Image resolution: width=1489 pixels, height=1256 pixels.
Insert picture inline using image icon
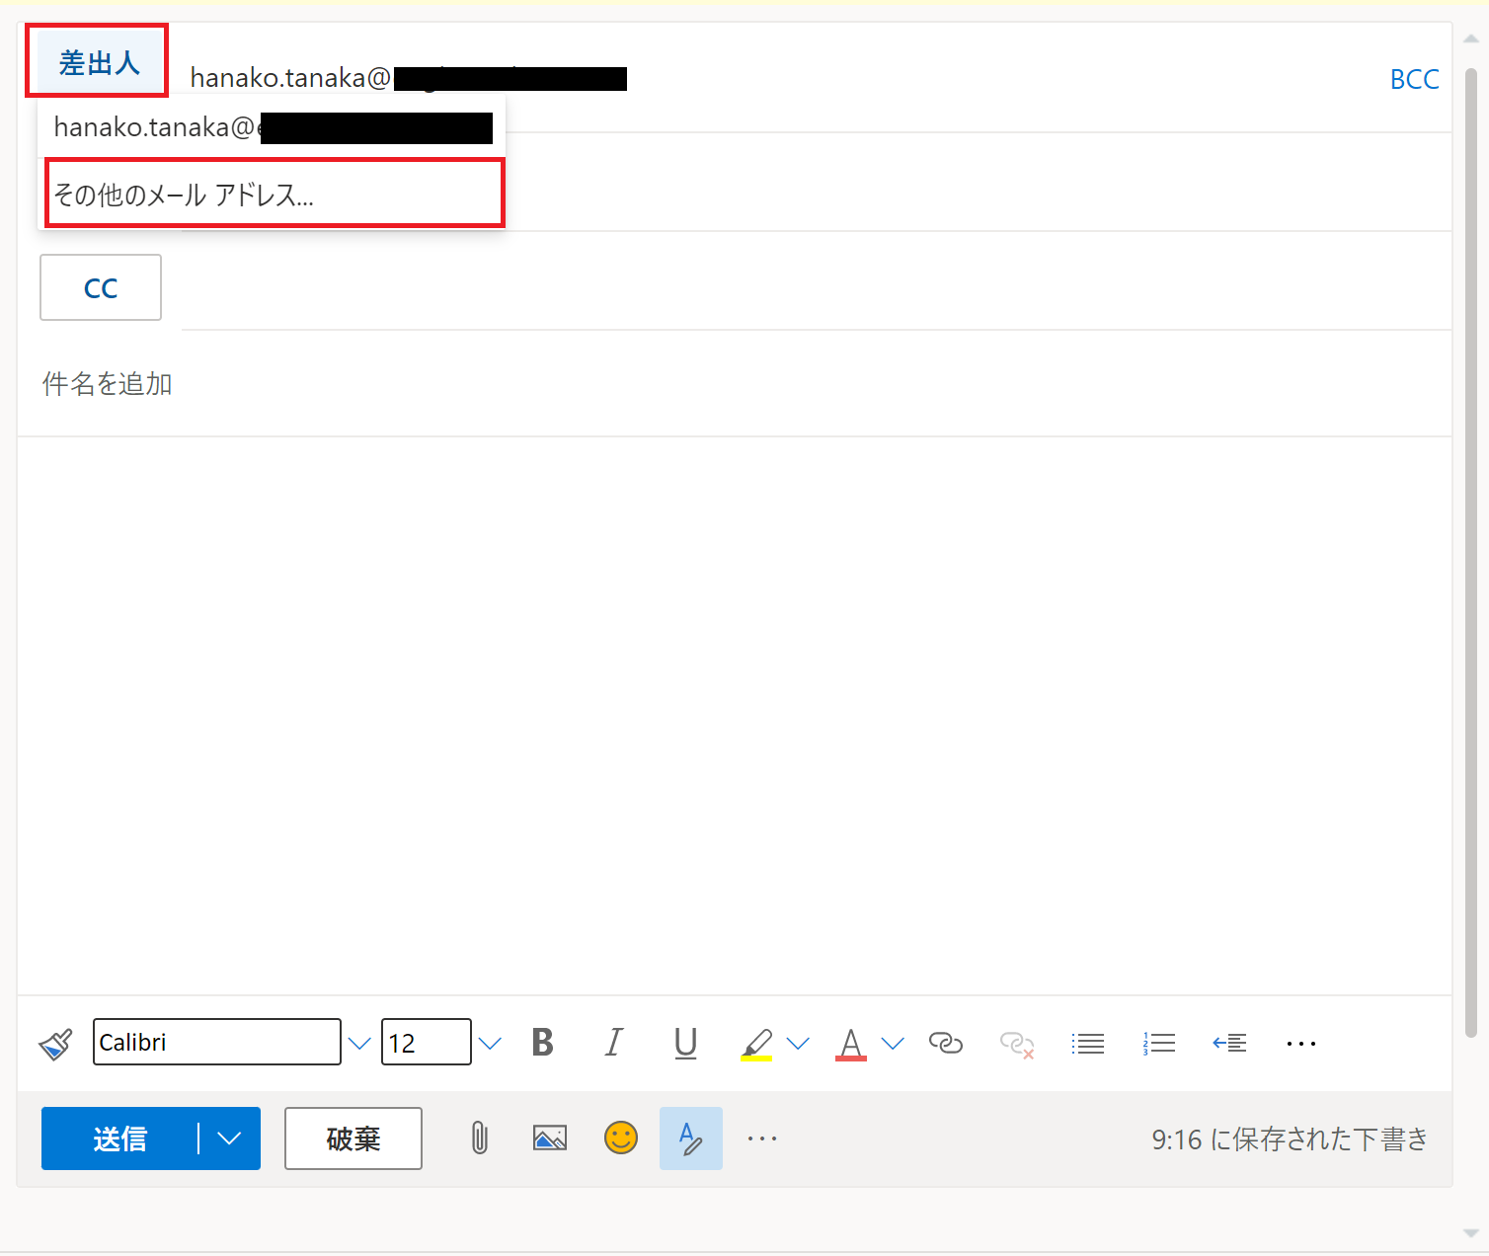550,1138
